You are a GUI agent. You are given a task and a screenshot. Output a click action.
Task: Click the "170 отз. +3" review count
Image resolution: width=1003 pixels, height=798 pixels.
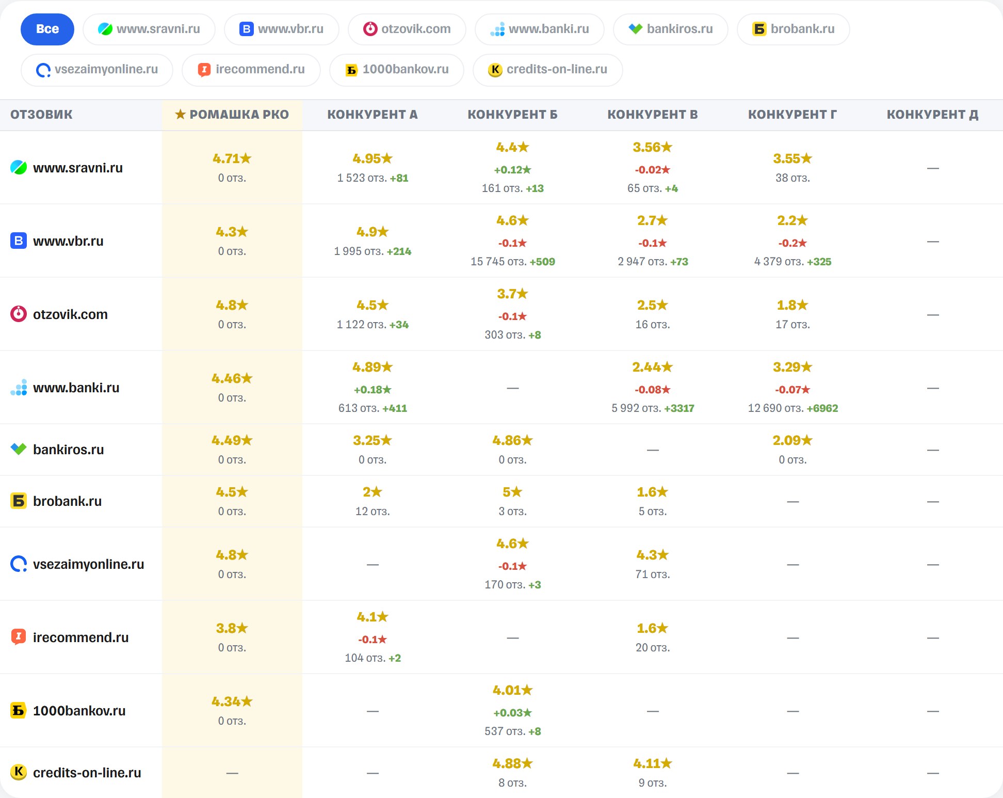[x=513, y=585]
